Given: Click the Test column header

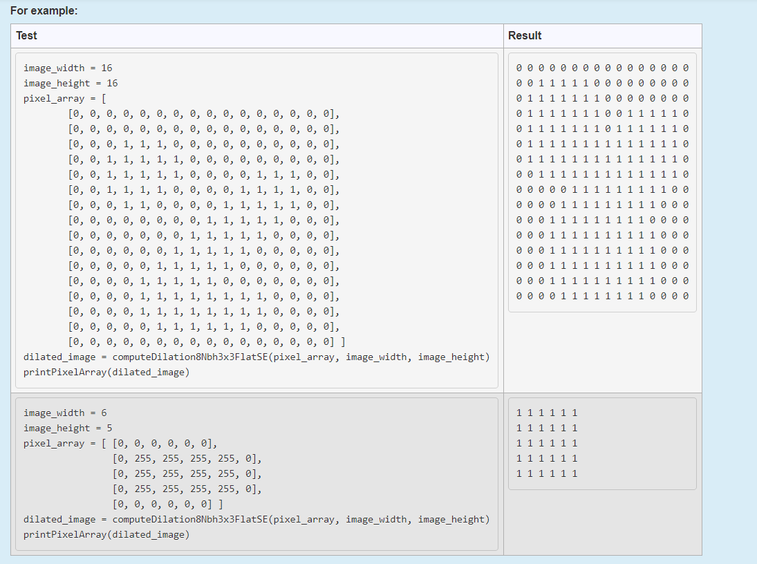Looking at the screenshot, I should (x=26, y=35).
